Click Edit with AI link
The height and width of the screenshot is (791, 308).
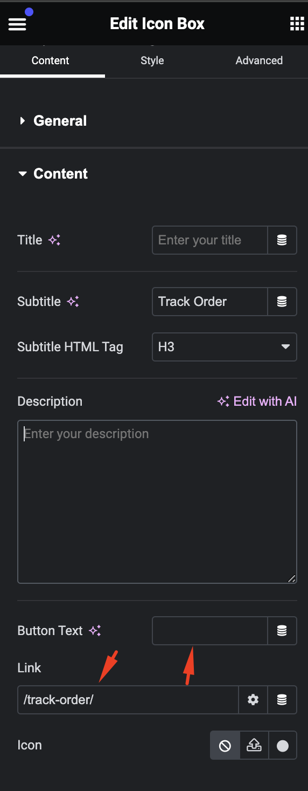[257, 401]
